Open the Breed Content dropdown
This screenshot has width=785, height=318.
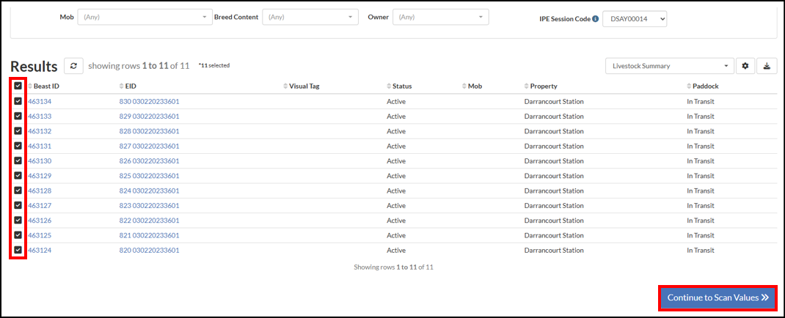click(310, 17)
